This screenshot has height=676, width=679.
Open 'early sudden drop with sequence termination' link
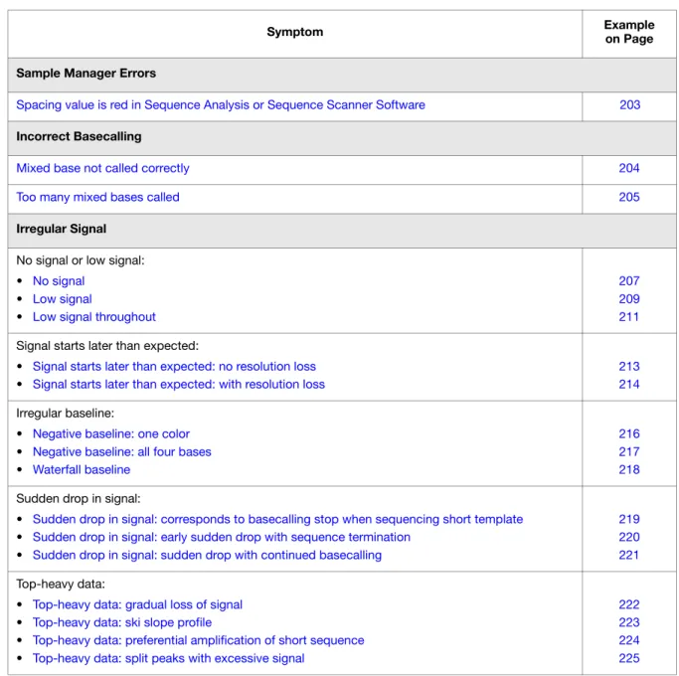pos(222,537)
